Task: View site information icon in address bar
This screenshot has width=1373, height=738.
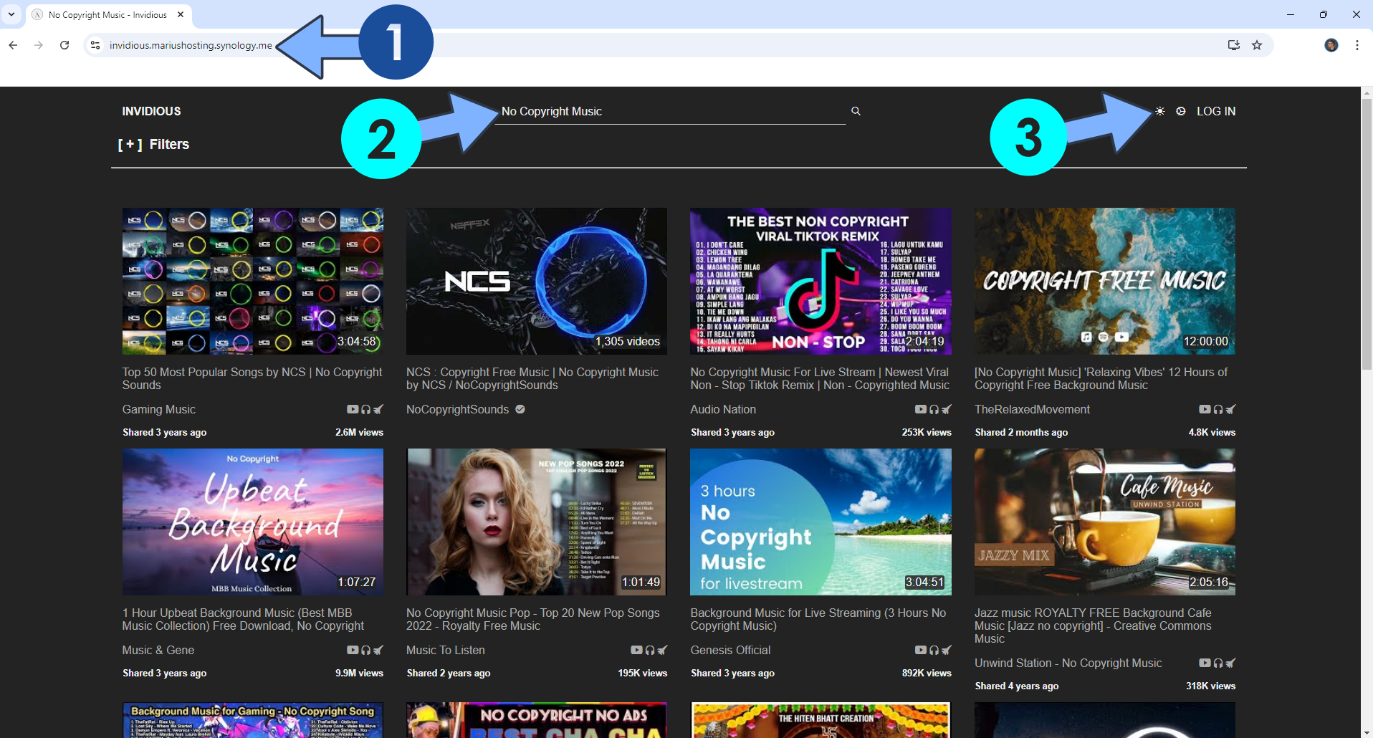Action: [95, 45]
